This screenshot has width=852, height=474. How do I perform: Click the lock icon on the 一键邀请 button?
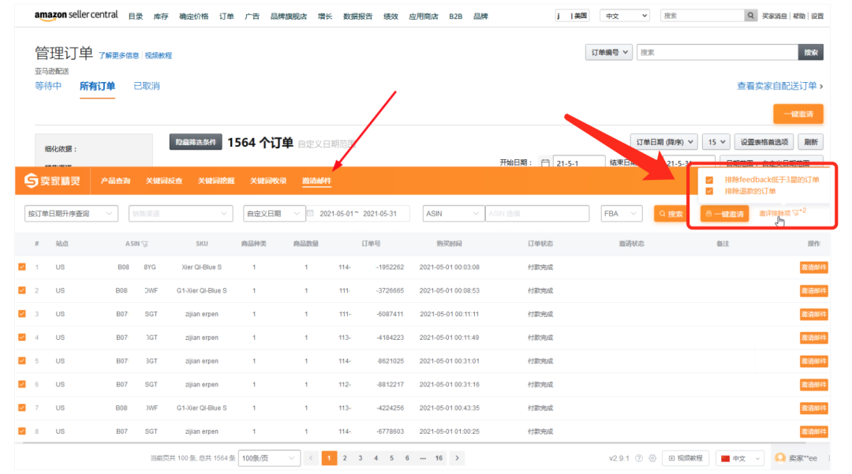point(708,213)
